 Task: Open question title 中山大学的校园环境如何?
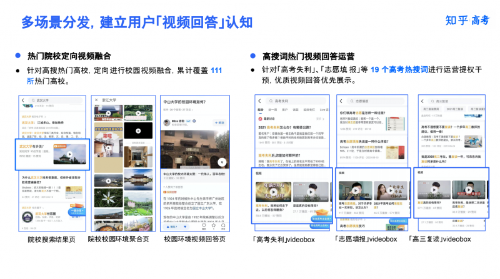pyautogui.click(x=184, y=102)
